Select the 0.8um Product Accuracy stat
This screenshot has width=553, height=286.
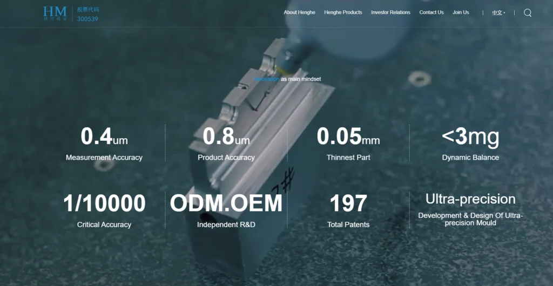coord(226,137)
